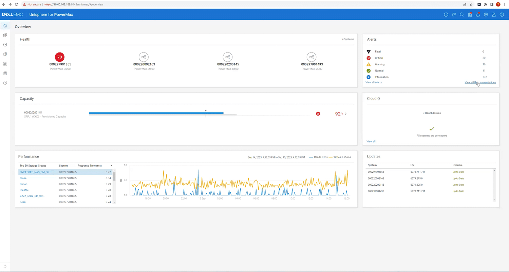Click the storage groups list down-scroll arrow

pos(114,202)
